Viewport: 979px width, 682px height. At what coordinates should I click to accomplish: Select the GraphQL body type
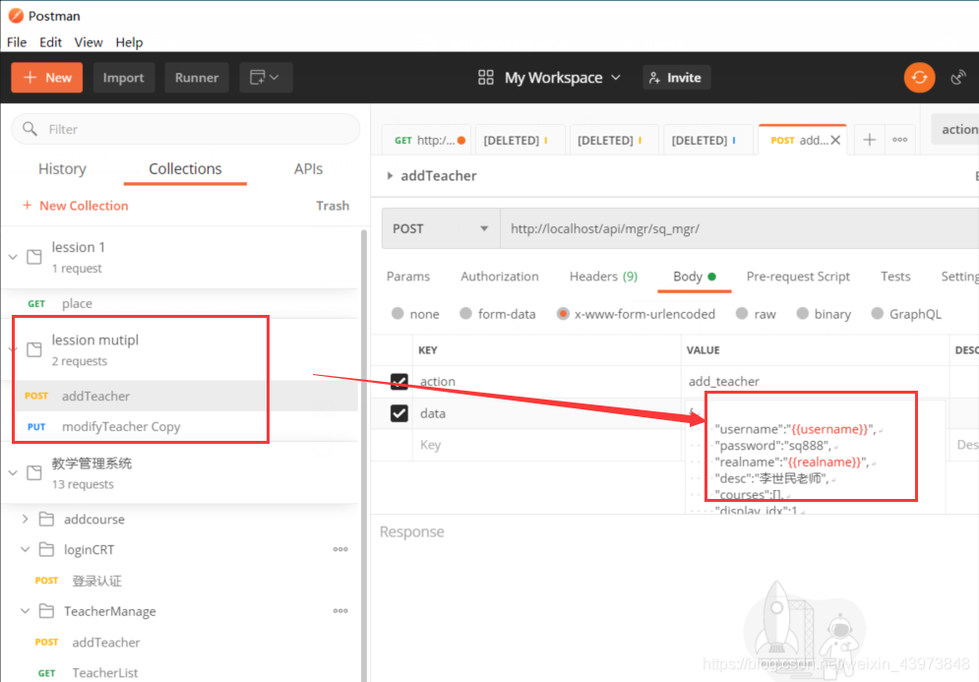click(878, 314)
